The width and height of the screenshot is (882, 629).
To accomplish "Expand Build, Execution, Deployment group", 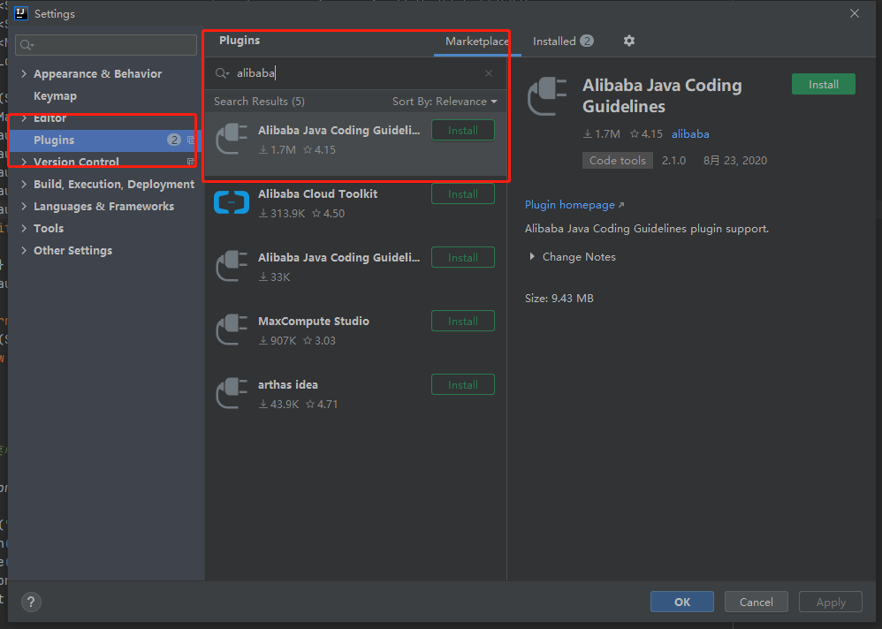I will coord(24,184).
